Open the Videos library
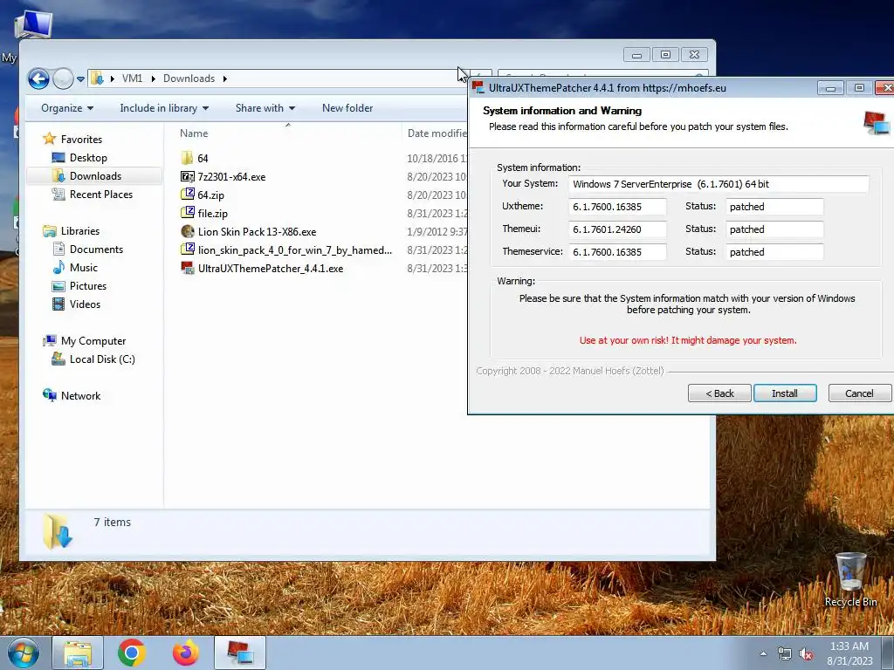This screenshot has width=894, height=670. (85, 304)
